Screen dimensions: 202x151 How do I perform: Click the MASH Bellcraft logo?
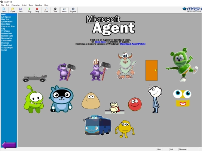tap(192, 10)
